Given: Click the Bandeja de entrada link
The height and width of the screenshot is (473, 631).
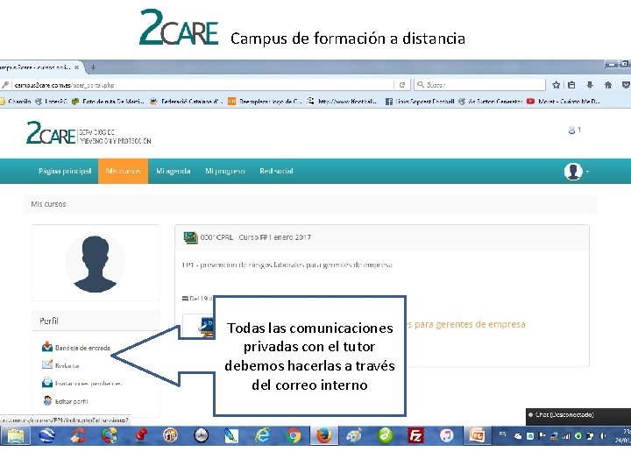Looking at the screenshot, I should click(82, 348).
